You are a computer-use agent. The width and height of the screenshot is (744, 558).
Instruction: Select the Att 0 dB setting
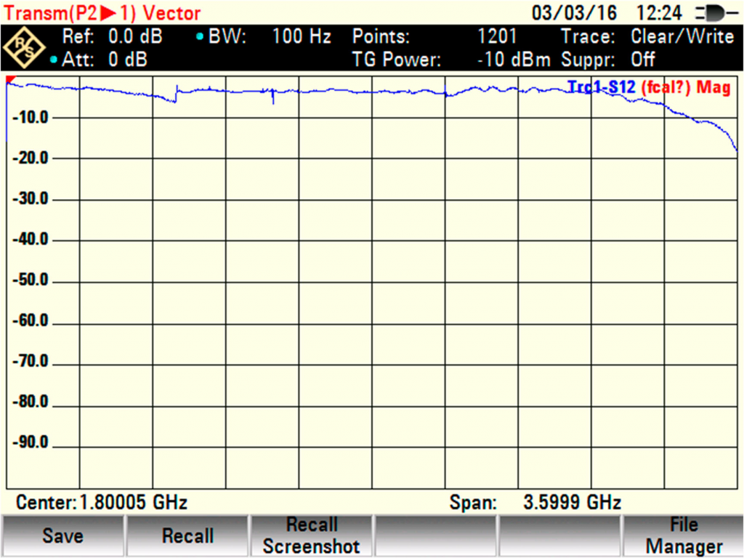coord(128,60)
